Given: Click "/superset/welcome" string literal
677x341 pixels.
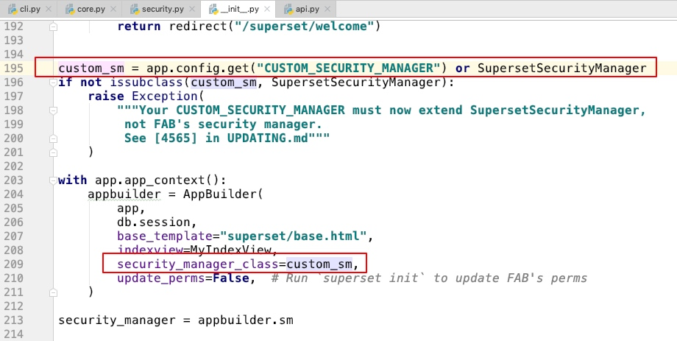Looking at the screenshot, I should [x=304, y=27].
